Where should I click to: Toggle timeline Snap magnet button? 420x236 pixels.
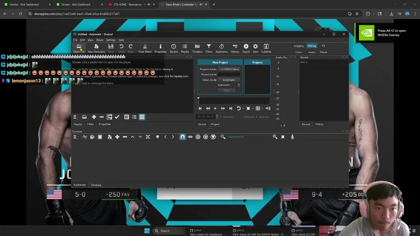tap(182, 137)
